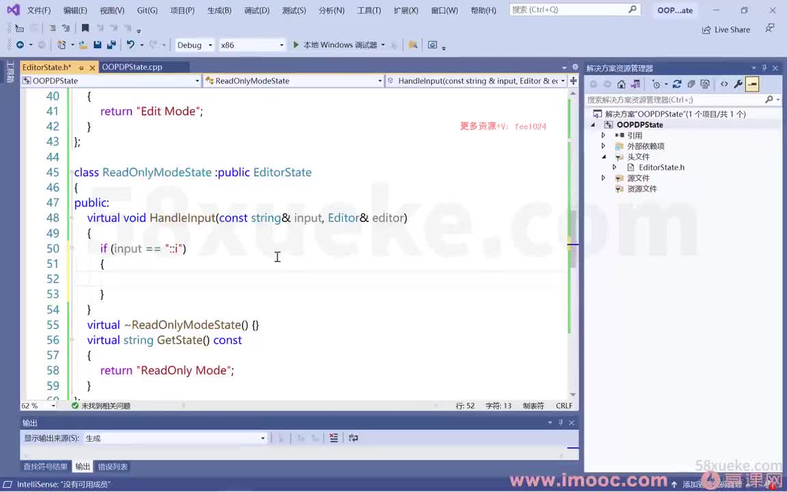Toggle word wrap in the Output panel
This screenshot has width=787, height=492.
[353, 438]
